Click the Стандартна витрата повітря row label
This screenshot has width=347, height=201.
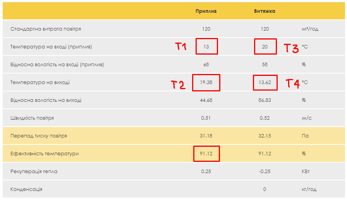pos(46,29)
